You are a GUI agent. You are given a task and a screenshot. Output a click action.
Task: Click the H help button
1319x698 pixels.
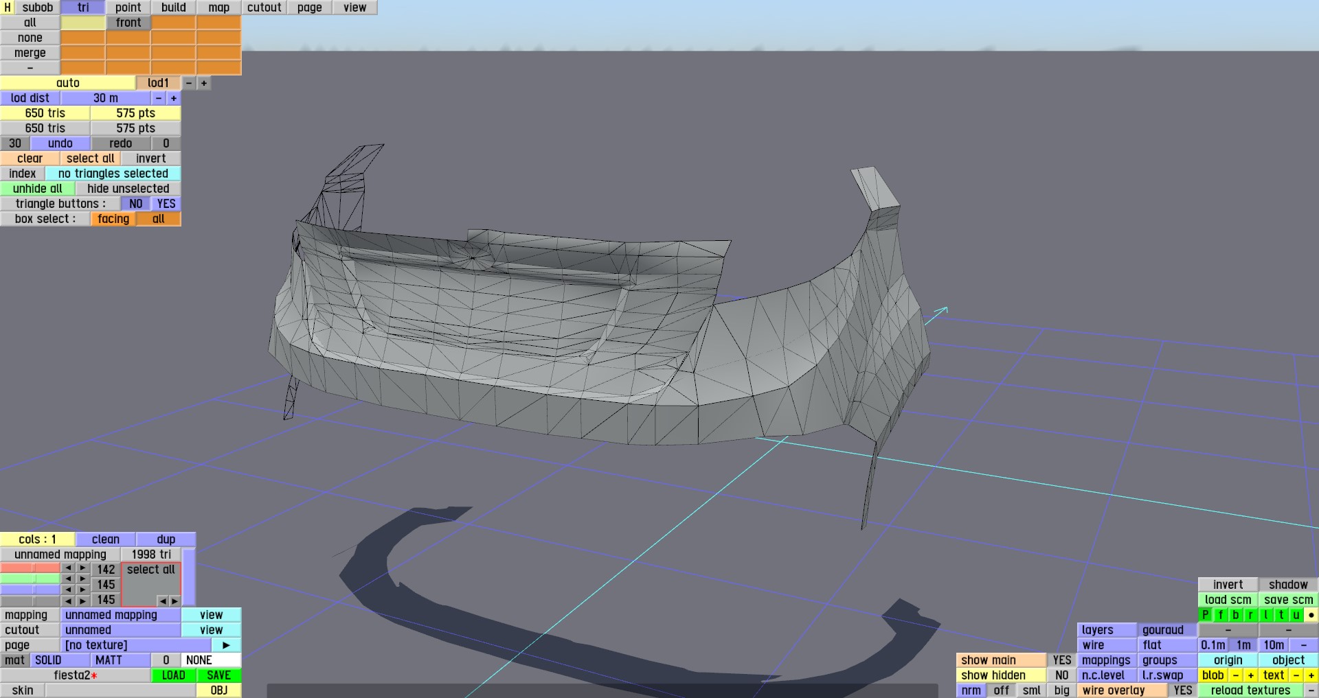click(x=8, y=8)
